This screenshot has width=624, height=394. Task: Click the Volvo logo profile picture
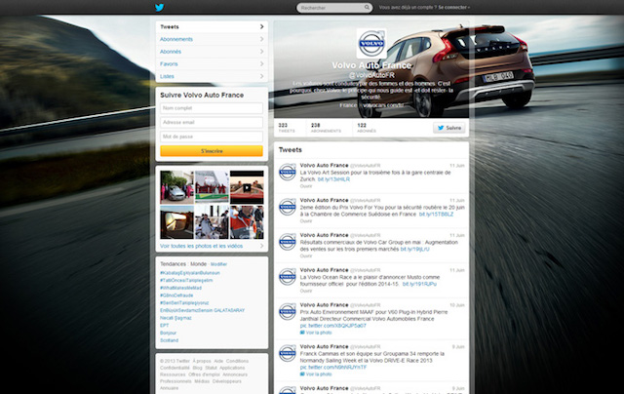(371, 43)
